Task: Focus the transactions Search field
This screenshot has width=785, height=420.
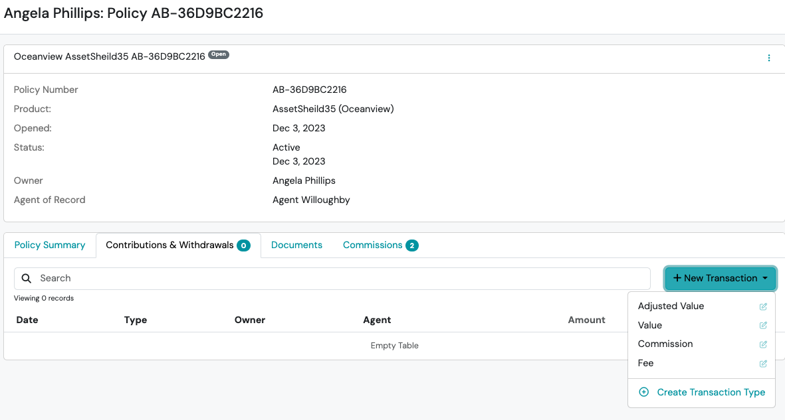Action: (332, 279)
